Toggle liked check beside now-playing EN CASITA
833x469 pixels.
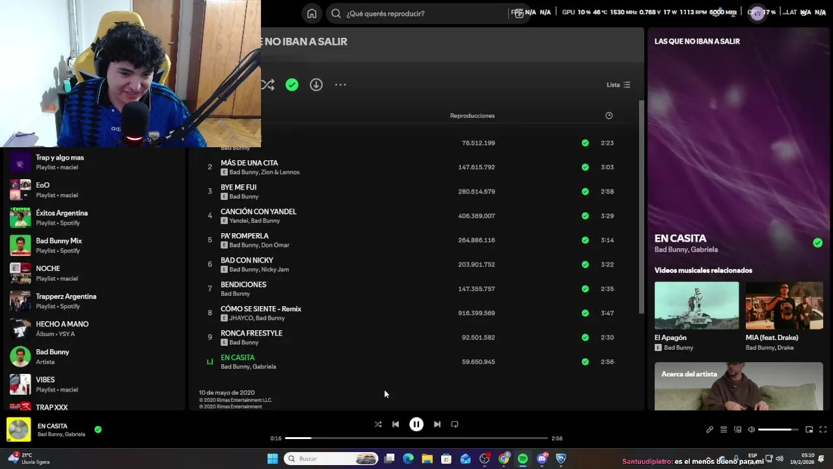[x=98, y=429]
